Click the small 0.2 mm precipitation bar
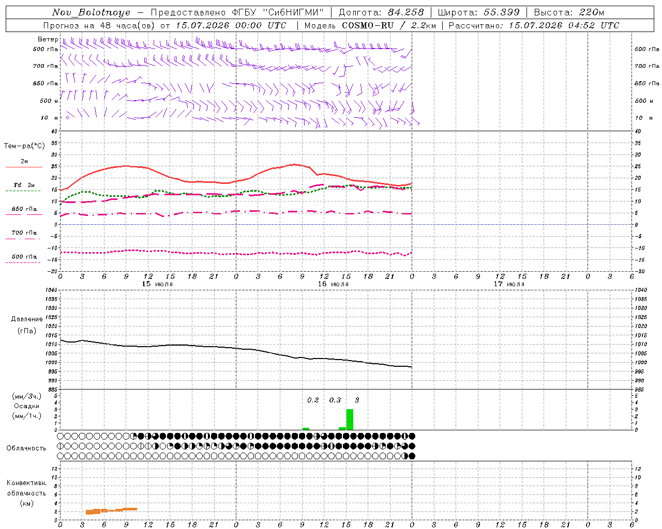 click(x=306, y=429)
